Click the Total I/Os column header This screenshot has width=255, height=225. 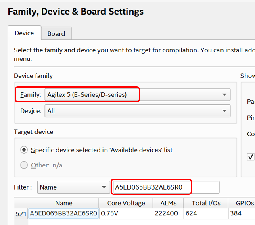205,203
